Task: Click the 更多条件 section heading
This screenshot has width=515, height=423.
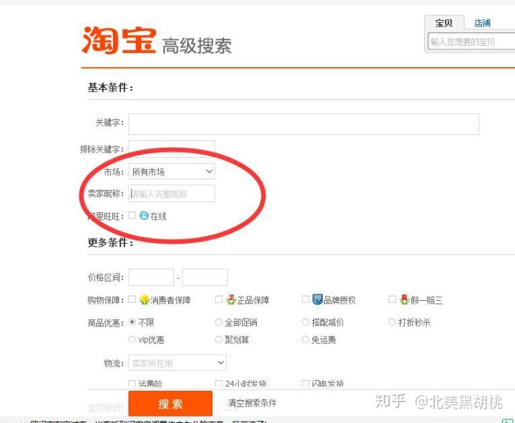Action: [110, 242]
